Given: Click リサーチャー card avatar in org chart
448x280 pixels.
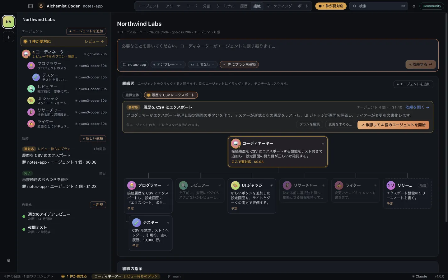Looking at the screenshot, I should tap(287, 185).
